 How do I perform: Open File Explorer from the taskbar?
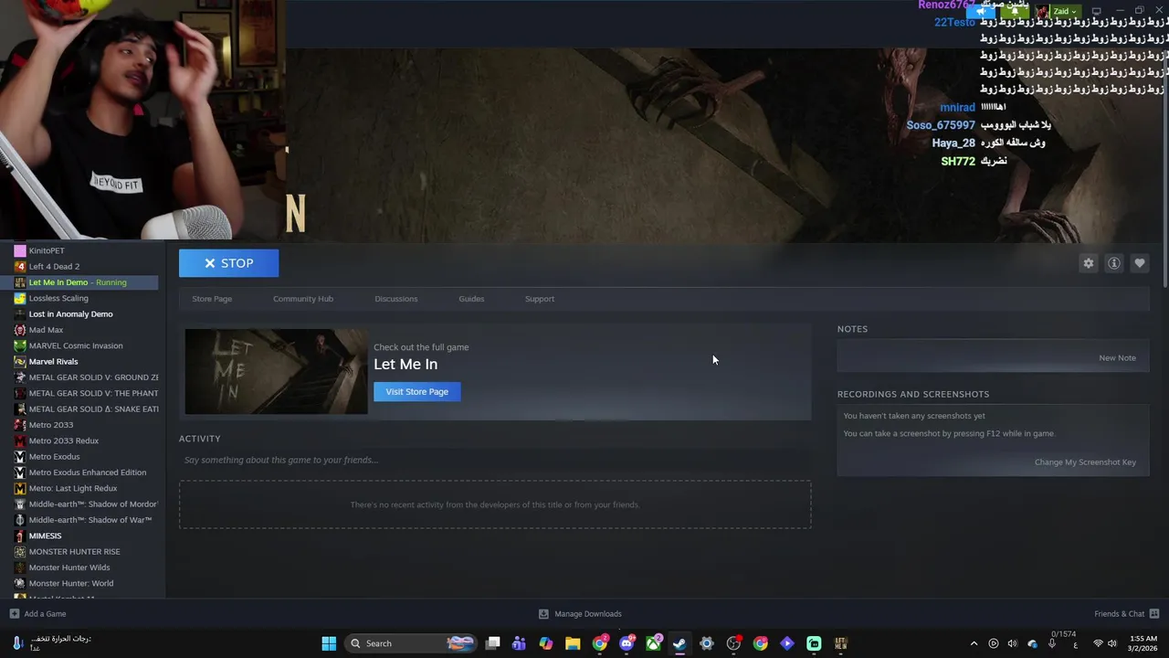point(573,643)
